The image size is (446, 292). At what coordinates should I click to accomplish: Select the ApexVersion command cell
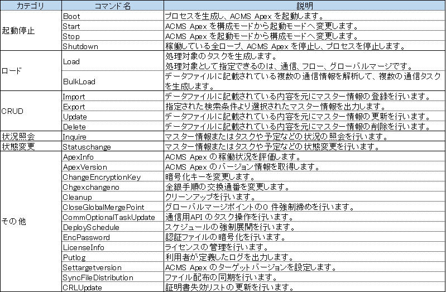112,166
